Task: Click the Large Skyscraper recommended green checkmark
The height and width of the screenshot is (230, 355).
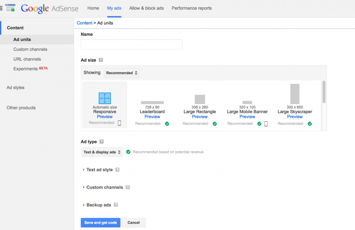Action: pos(310,124)
